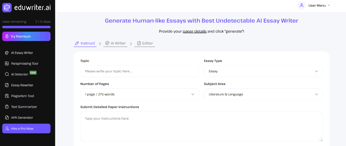The width and height of the screenshot is (346, 146).
Task: Click the uses remaining progress bar
Action: pyautogui.click(x=26, y=27)
